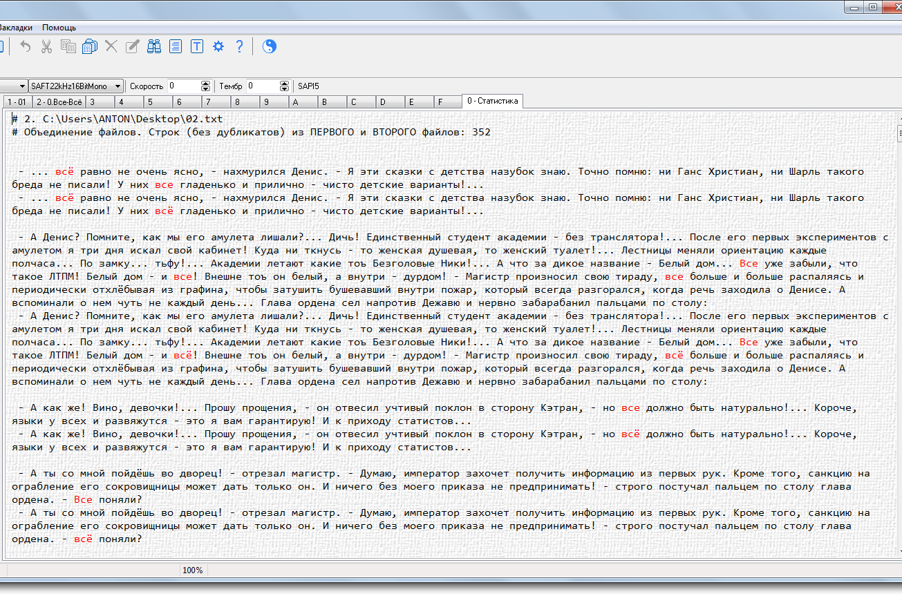Open the Закладки menu
The height and width of the screenshot is (596, 902).
[15, 28]
